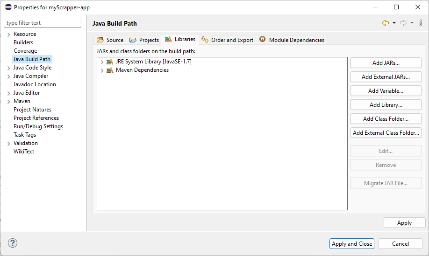Screen dimensions: 429x256
Task: Open the back history dropdown arrow
Action: [394, 23]
